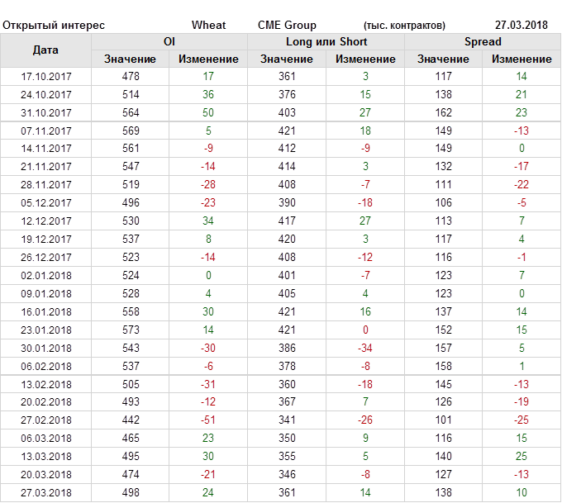The width and height of the screenshot is (562, 503).
Task: Click the "Wheat" title cell
Action: [208, 26]
